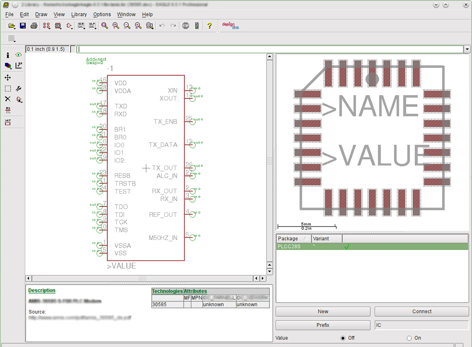Select the Move tool

tap(8, 77)
